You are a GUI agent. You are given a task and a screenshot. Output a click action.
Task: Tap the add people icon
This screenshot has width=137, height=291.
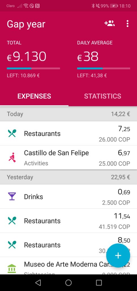pyautogui.click(x=110, y=24)
